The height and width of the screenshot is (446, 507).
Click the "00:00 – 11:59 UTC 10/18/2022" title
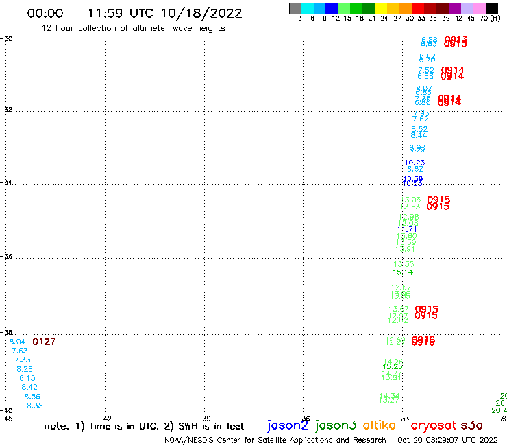[134, 14]
